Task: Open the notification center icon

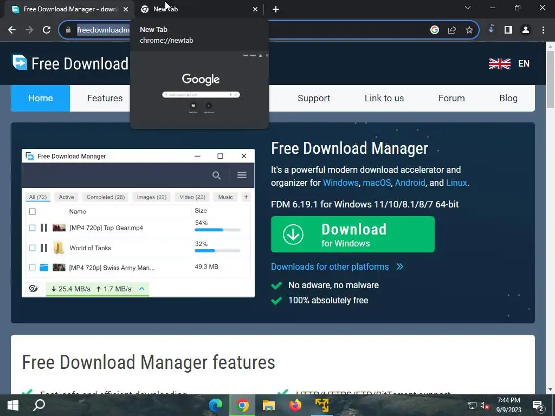Action: click(x=538, y=406)
